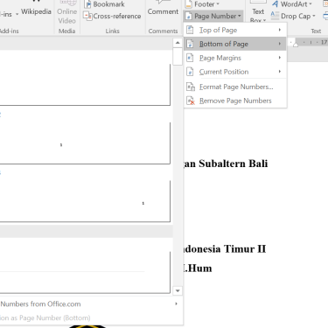The height and width of the screenshot is (328, 328).
Task: Expand Numbers from Office.com submenu arrow
Action: [x=176, y=304]
